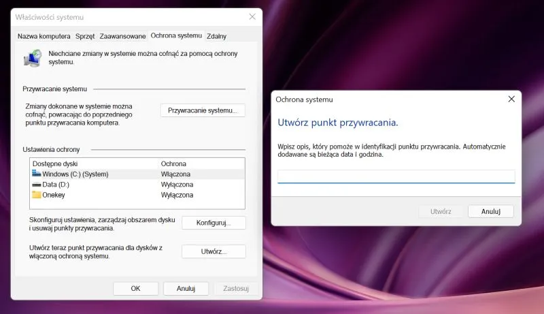Click the Utwórz punkt przywracania heading
The image size is (544, 314).
tap(338, 123)
